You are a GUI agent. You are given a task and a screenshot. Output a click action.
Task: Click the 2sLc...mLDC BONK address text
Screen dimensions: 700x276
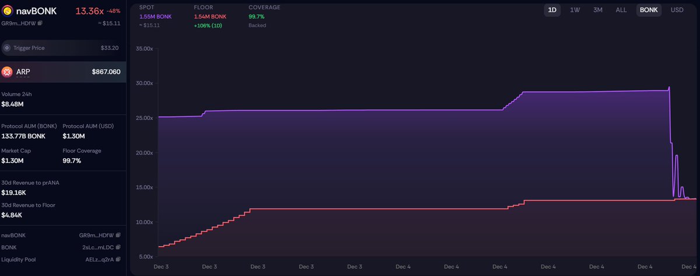click(99, 247)
